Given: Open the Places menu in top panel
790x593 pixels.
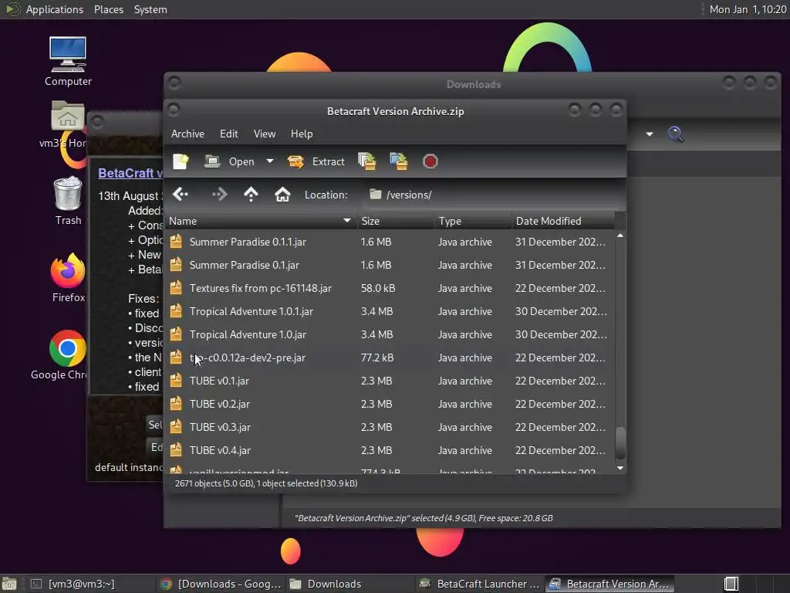Looking at the screenshot, I should point(109,9).
